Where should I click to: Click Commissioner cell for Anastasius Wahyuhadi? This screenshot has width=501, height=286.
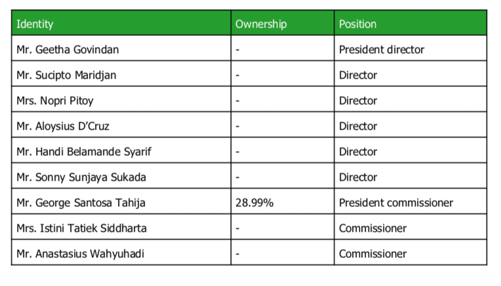click(x=411, y=252)
